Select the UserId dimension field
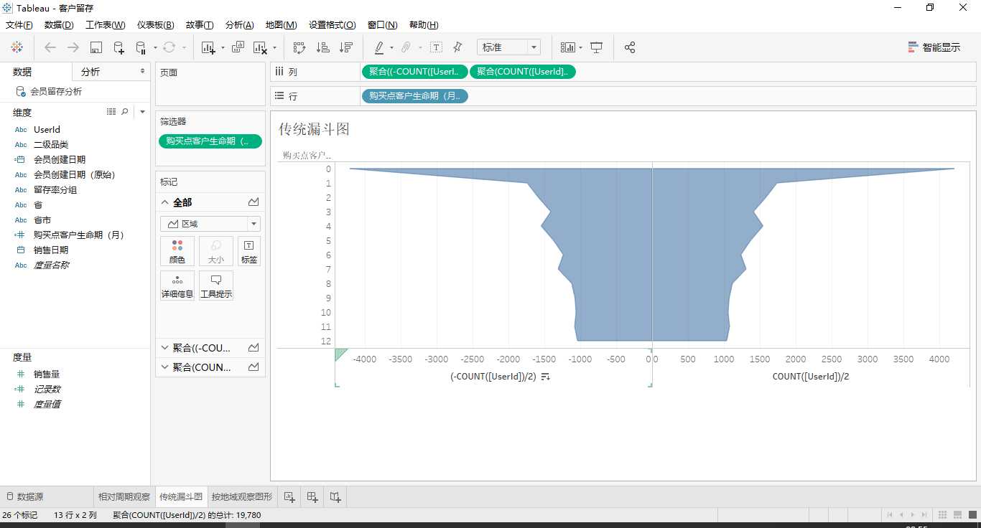Image resolution: width=981 pixels, height=528 pixels. pos(47,130)
